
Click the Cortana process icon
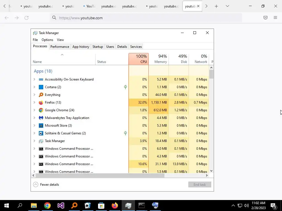(x=41, y=87)
